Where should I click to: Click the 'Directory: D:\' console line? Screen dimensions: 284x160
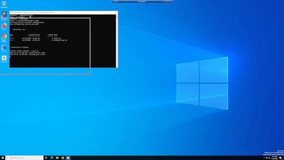[19, 29]
